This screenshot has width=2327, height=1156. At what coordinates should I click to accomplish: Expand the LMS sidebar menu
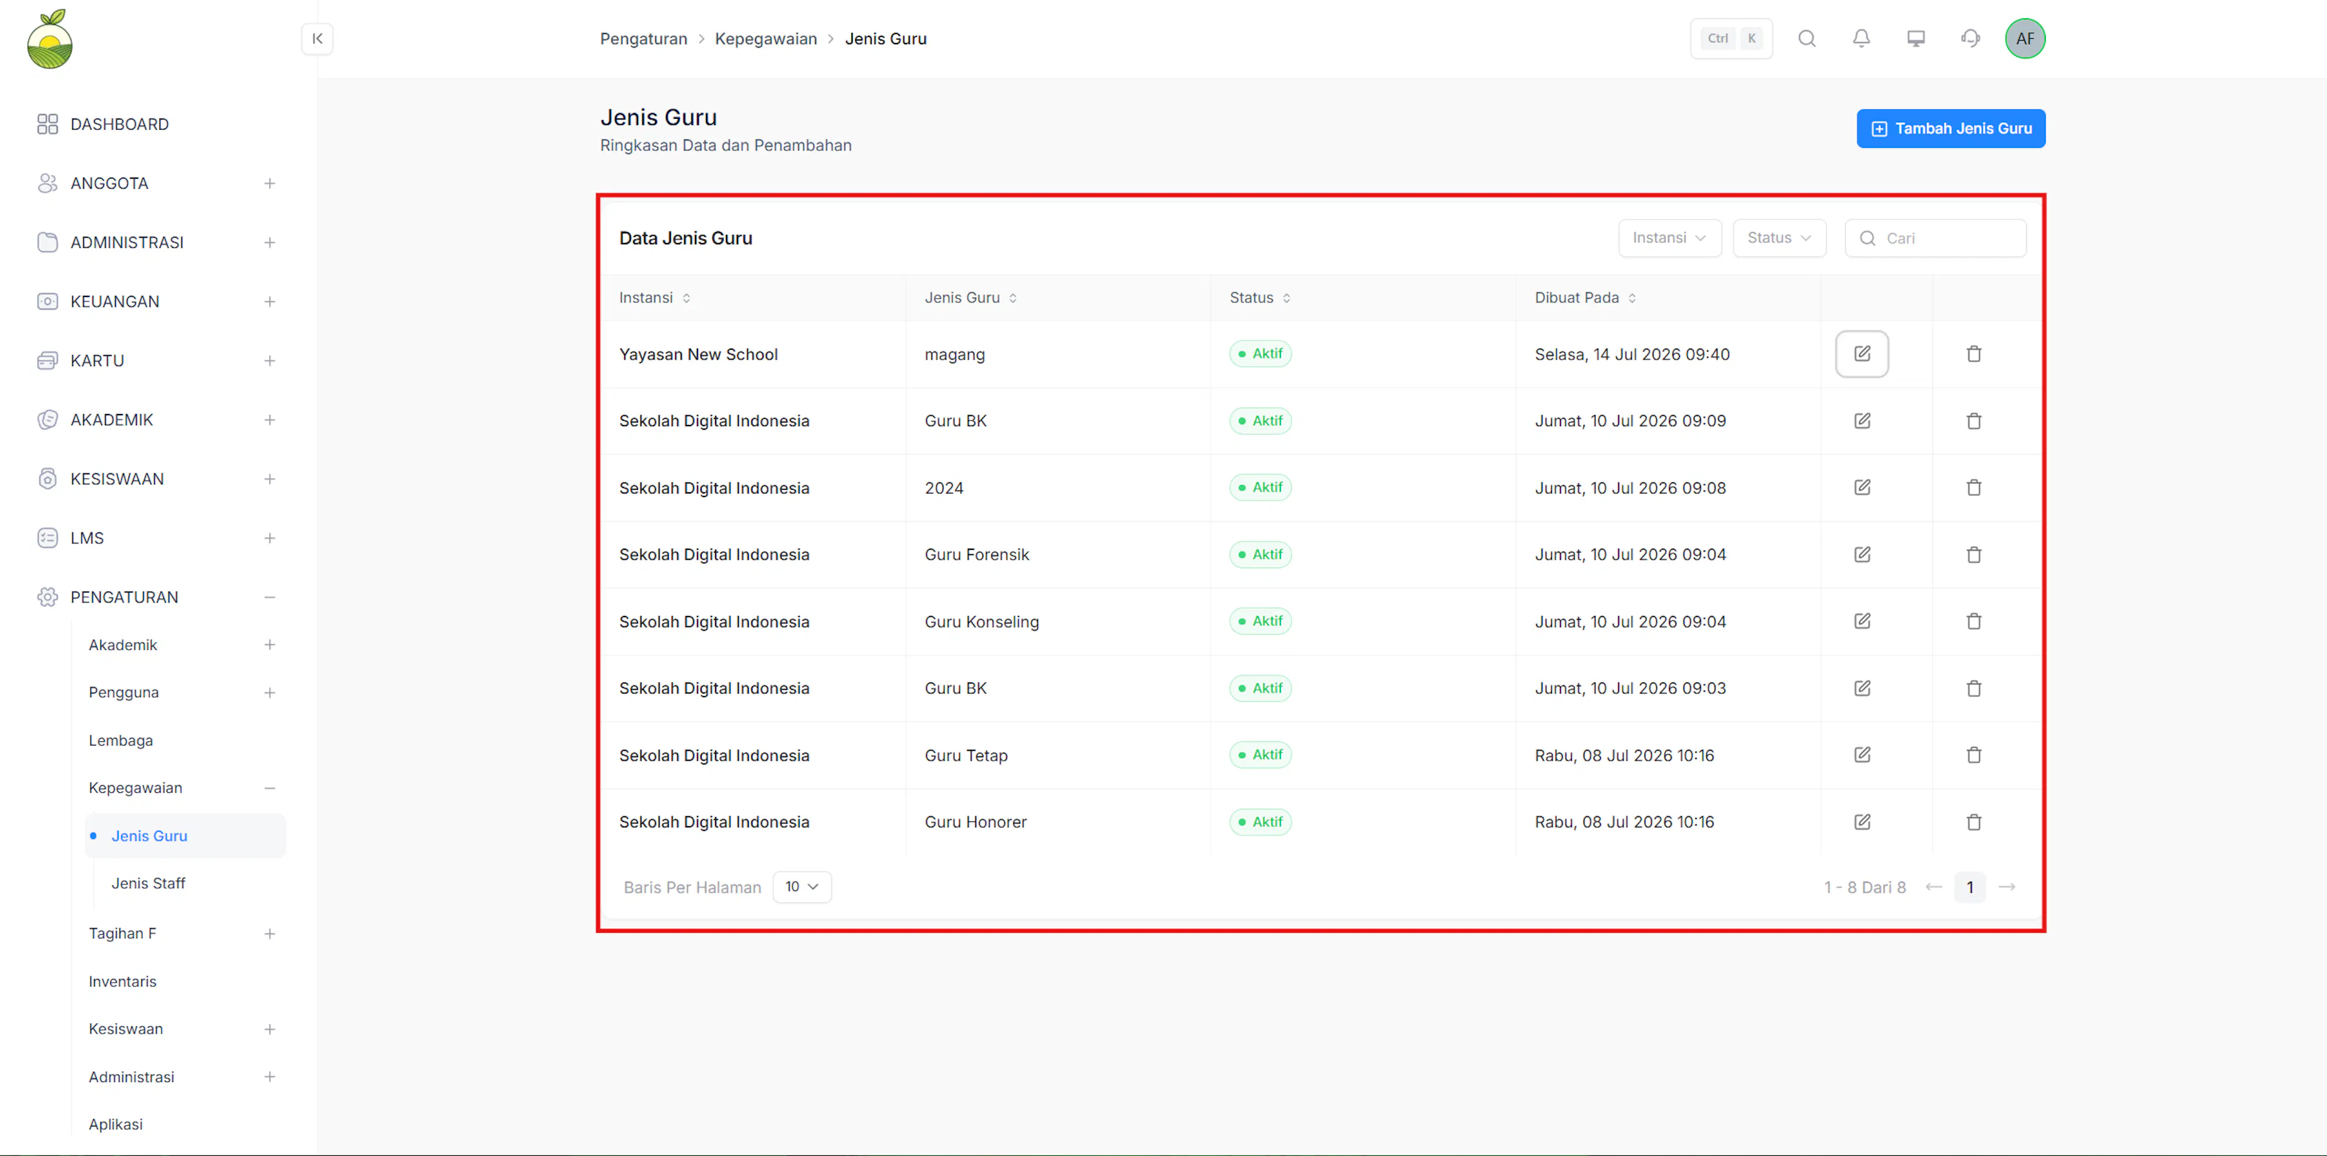269,539
